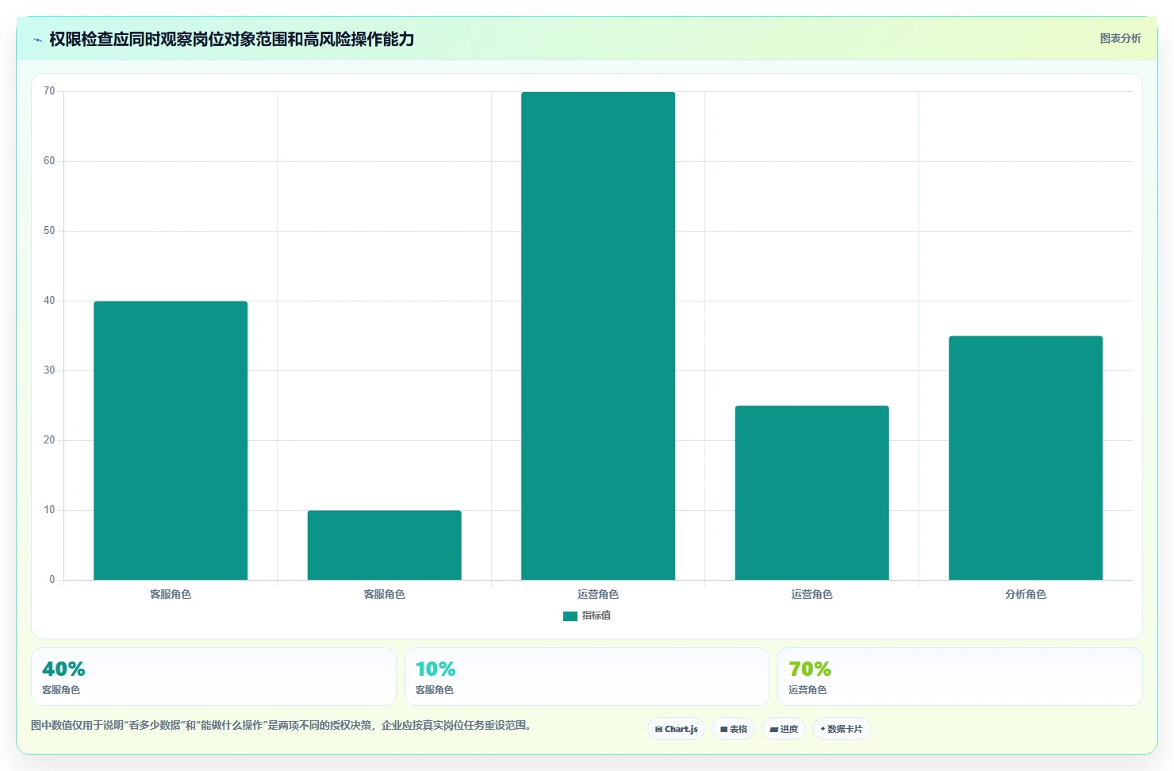Click the y-axis tick label 30
The image size is (1174, 771).
click(49, 370)
